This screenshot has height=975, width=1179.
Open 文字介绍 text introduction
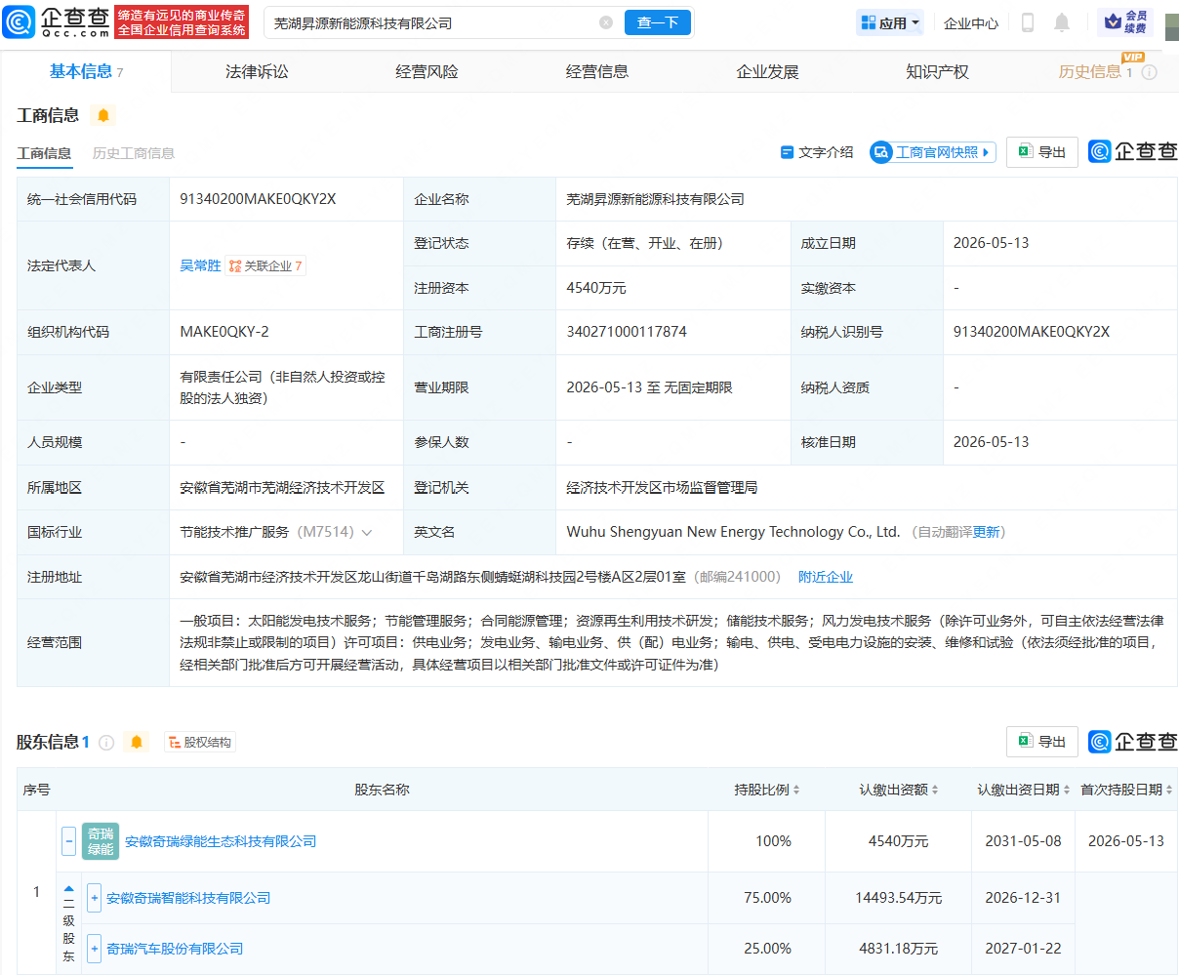(817, 152)
